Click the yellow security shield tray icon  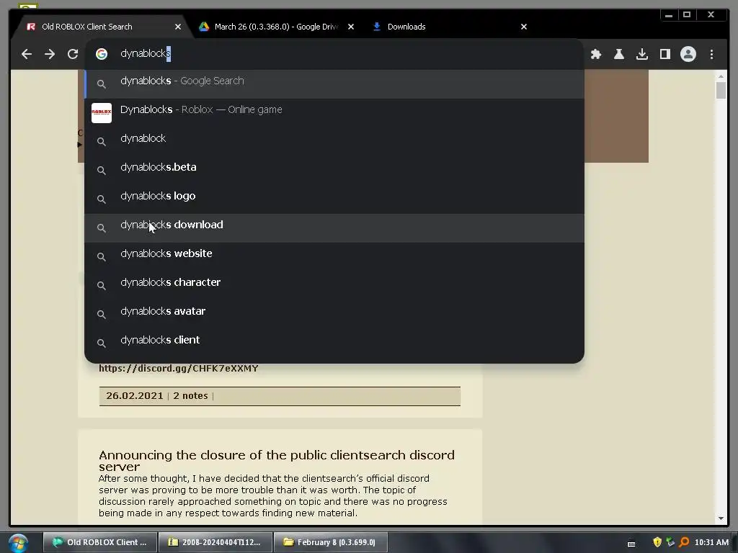[x=657, y=542]
